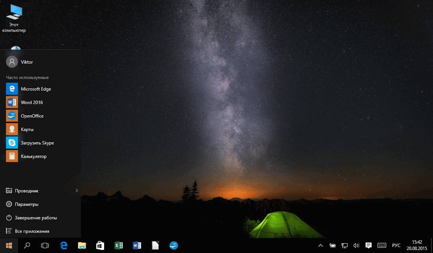433x253 pixels.
Task: Open Task View on taskbar
Action: (x=45, y=246)
